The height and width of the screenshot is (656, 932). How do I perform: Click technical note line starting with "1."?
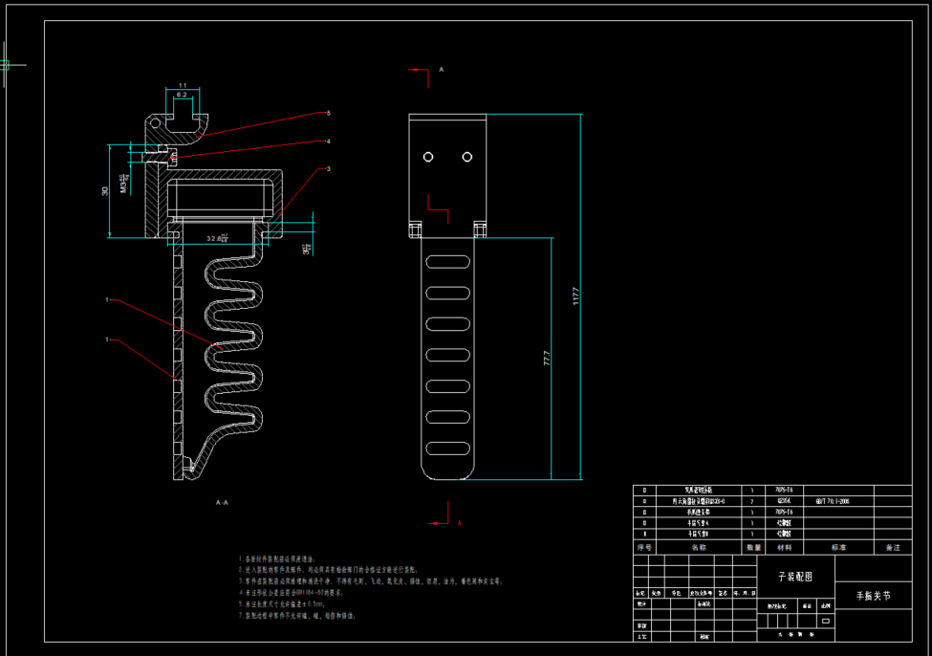[277, 559]
